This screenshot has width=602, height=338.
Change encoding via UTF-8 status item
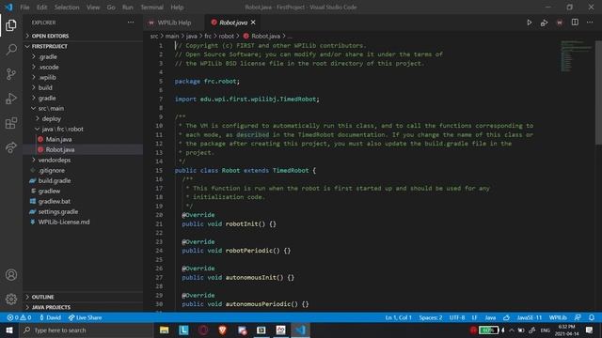[457, 317]
